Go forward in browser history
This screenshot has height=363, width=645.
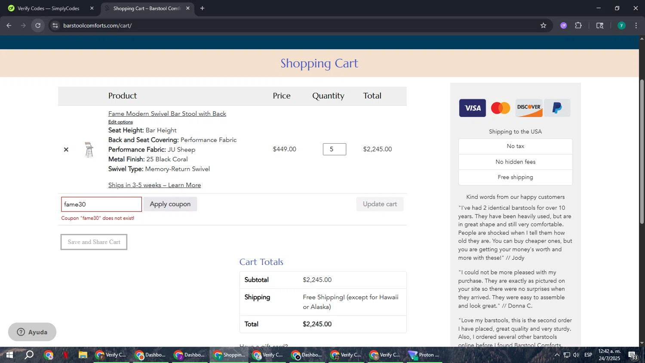pyautogui.click(x=23, y=26)
